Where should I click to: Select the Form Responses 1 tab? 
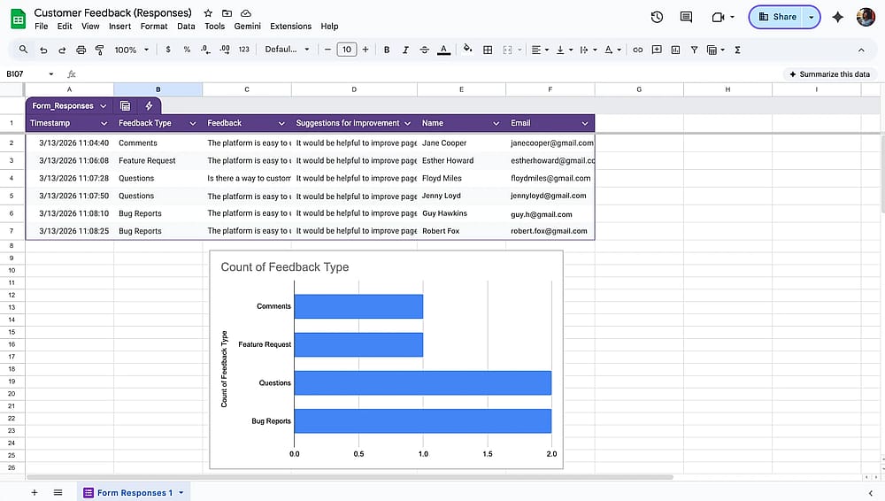click(x=134, y=492)
